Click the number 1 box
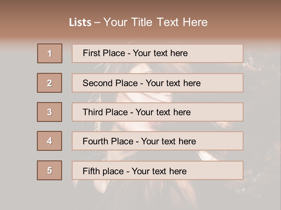The image size is (281, 210). pyautogui.click(x=50, y=53)
